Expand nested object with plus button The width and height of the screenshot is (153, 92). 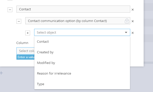coord(28,33)
